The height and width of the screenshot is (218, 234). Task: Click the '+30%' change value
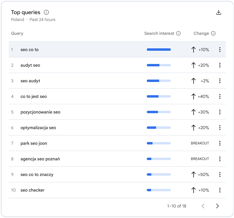(203, 112)
